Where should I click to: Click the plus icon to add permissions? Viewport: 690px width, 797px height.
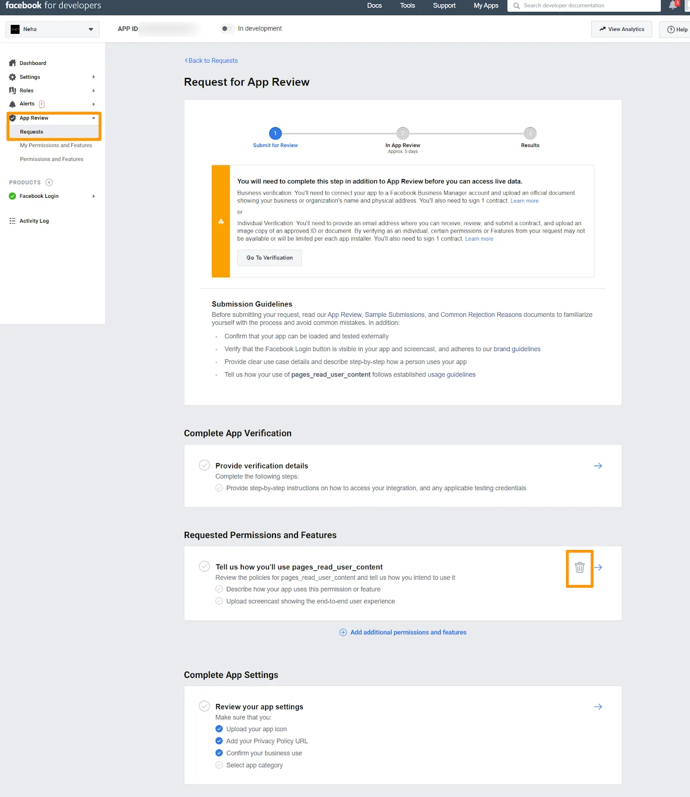pos(343,633)
